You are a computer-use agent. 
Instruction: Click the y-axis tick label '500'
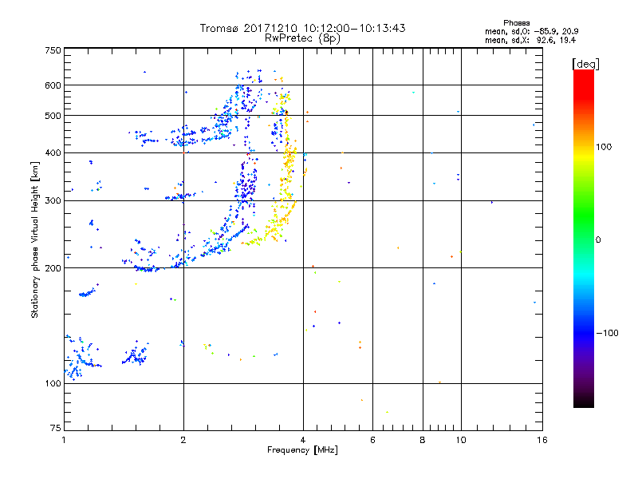[53, 116]
